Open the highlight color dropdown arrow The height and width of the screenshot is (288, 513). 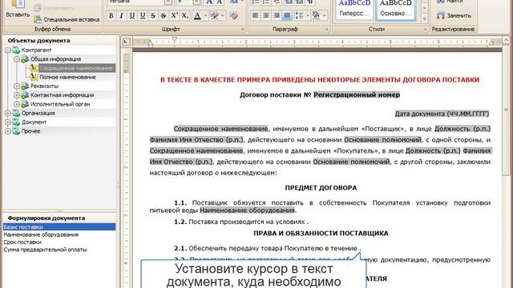tap(223, 15)
